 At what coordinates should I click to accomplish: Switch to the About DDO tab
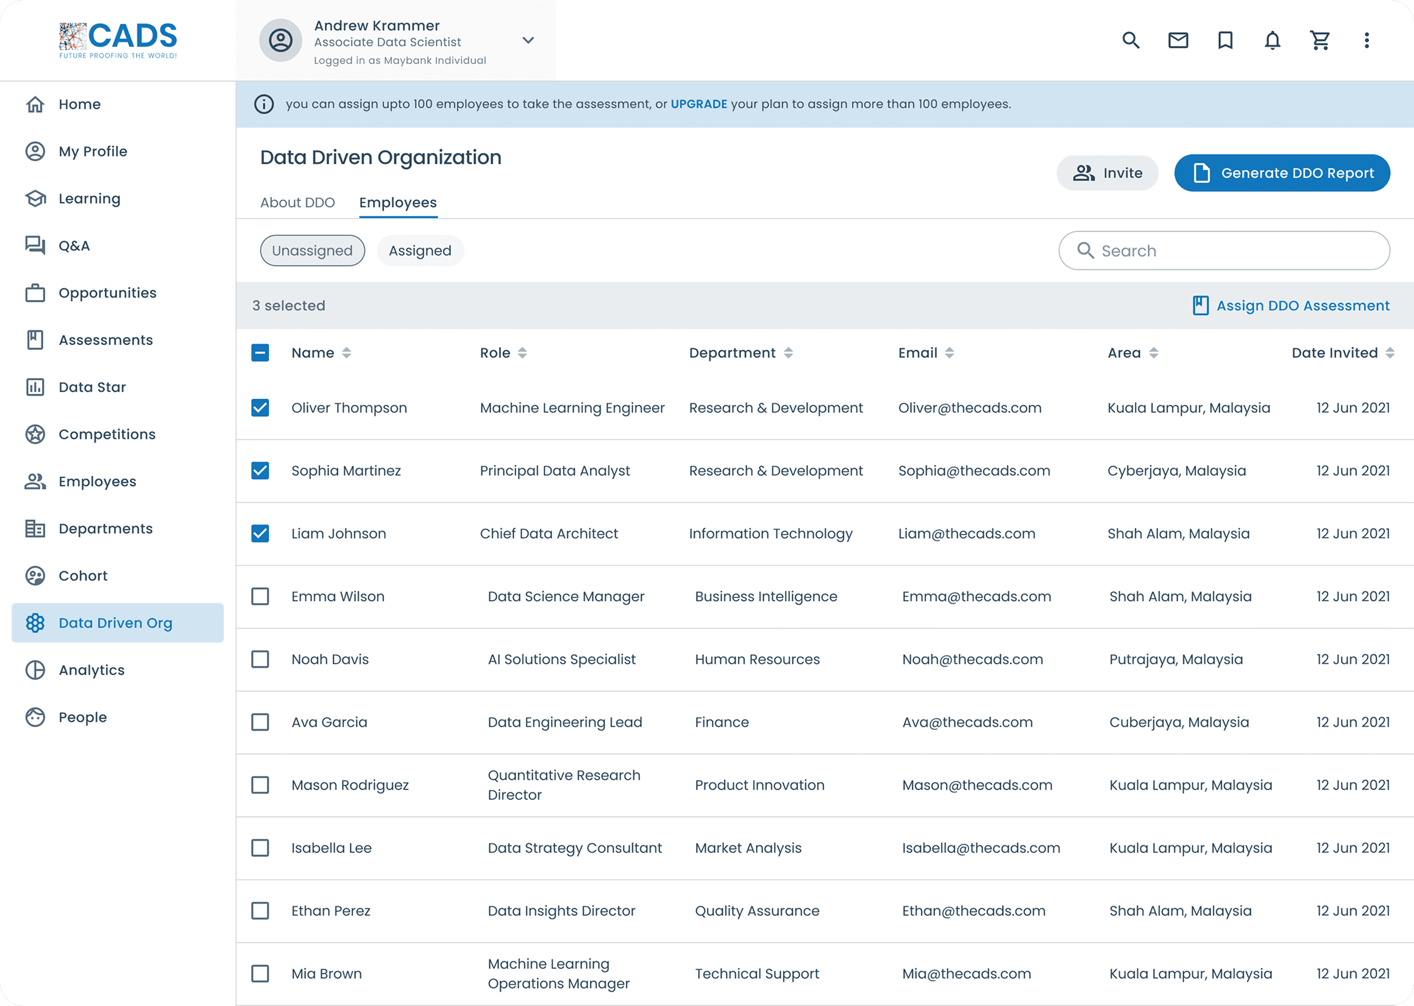(x=297, y=202)
